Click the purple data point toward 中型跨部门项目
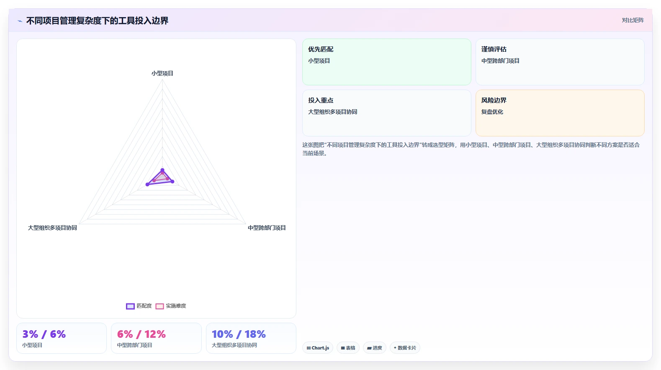The width and height of the screenshot is (661, 370). point(172,181)
